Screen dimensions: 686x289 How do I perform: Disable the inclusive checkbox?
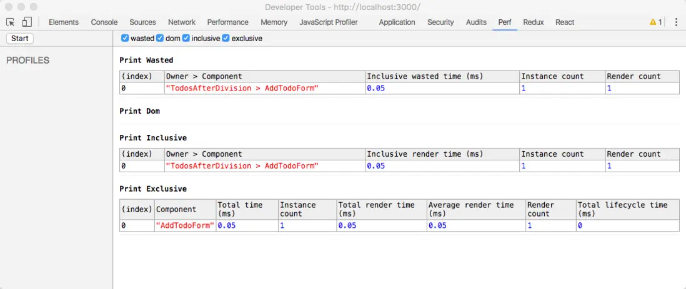186,38
